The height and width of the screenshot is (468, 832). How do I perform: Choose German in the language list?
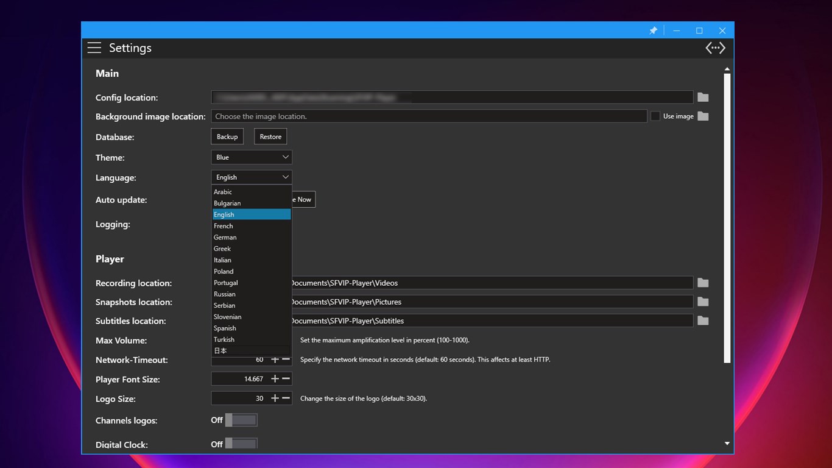click(x=225, y=237)
